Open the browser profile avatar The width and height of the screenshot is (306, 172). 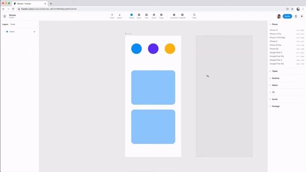[x=298, y=9]
